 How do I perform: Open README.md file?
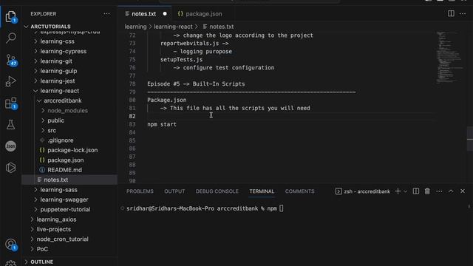[x=64, y=170]
